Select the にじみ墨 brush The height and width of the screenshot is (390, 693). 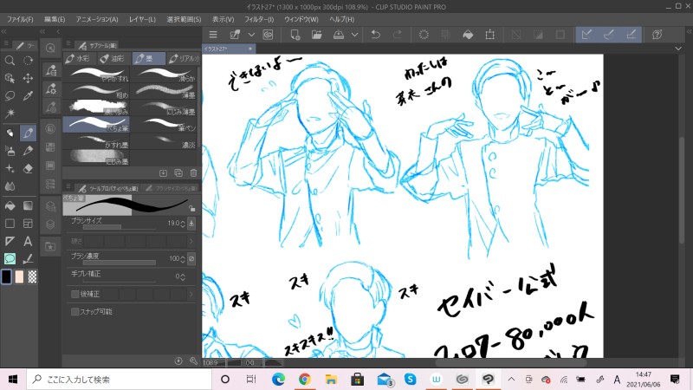97,158
